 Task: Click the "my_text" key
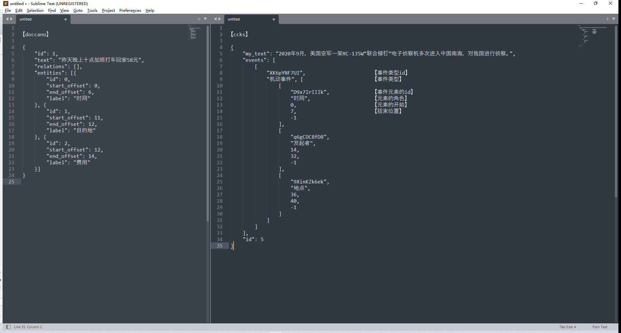(256, 53)
